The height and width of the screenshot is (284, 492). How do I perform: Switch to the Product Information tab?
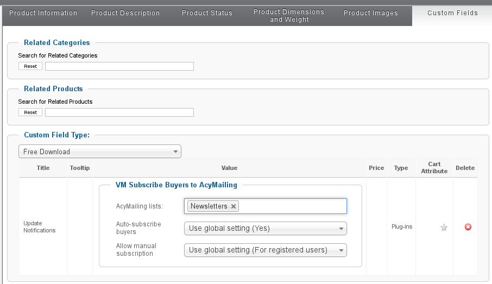click(43, 13)
